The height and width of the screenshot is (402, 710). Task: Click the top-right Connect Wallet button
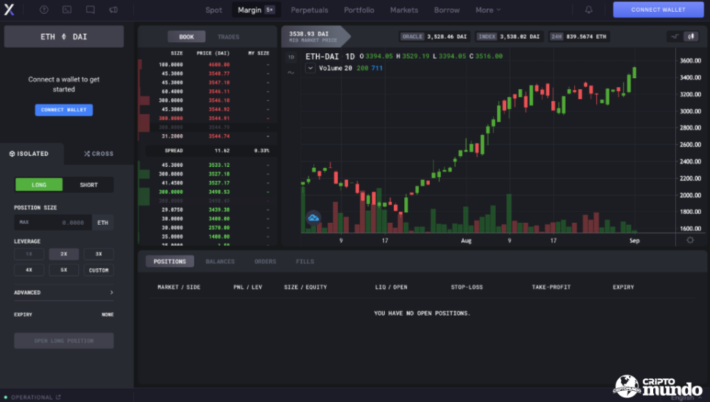click(x=658, y=10)
